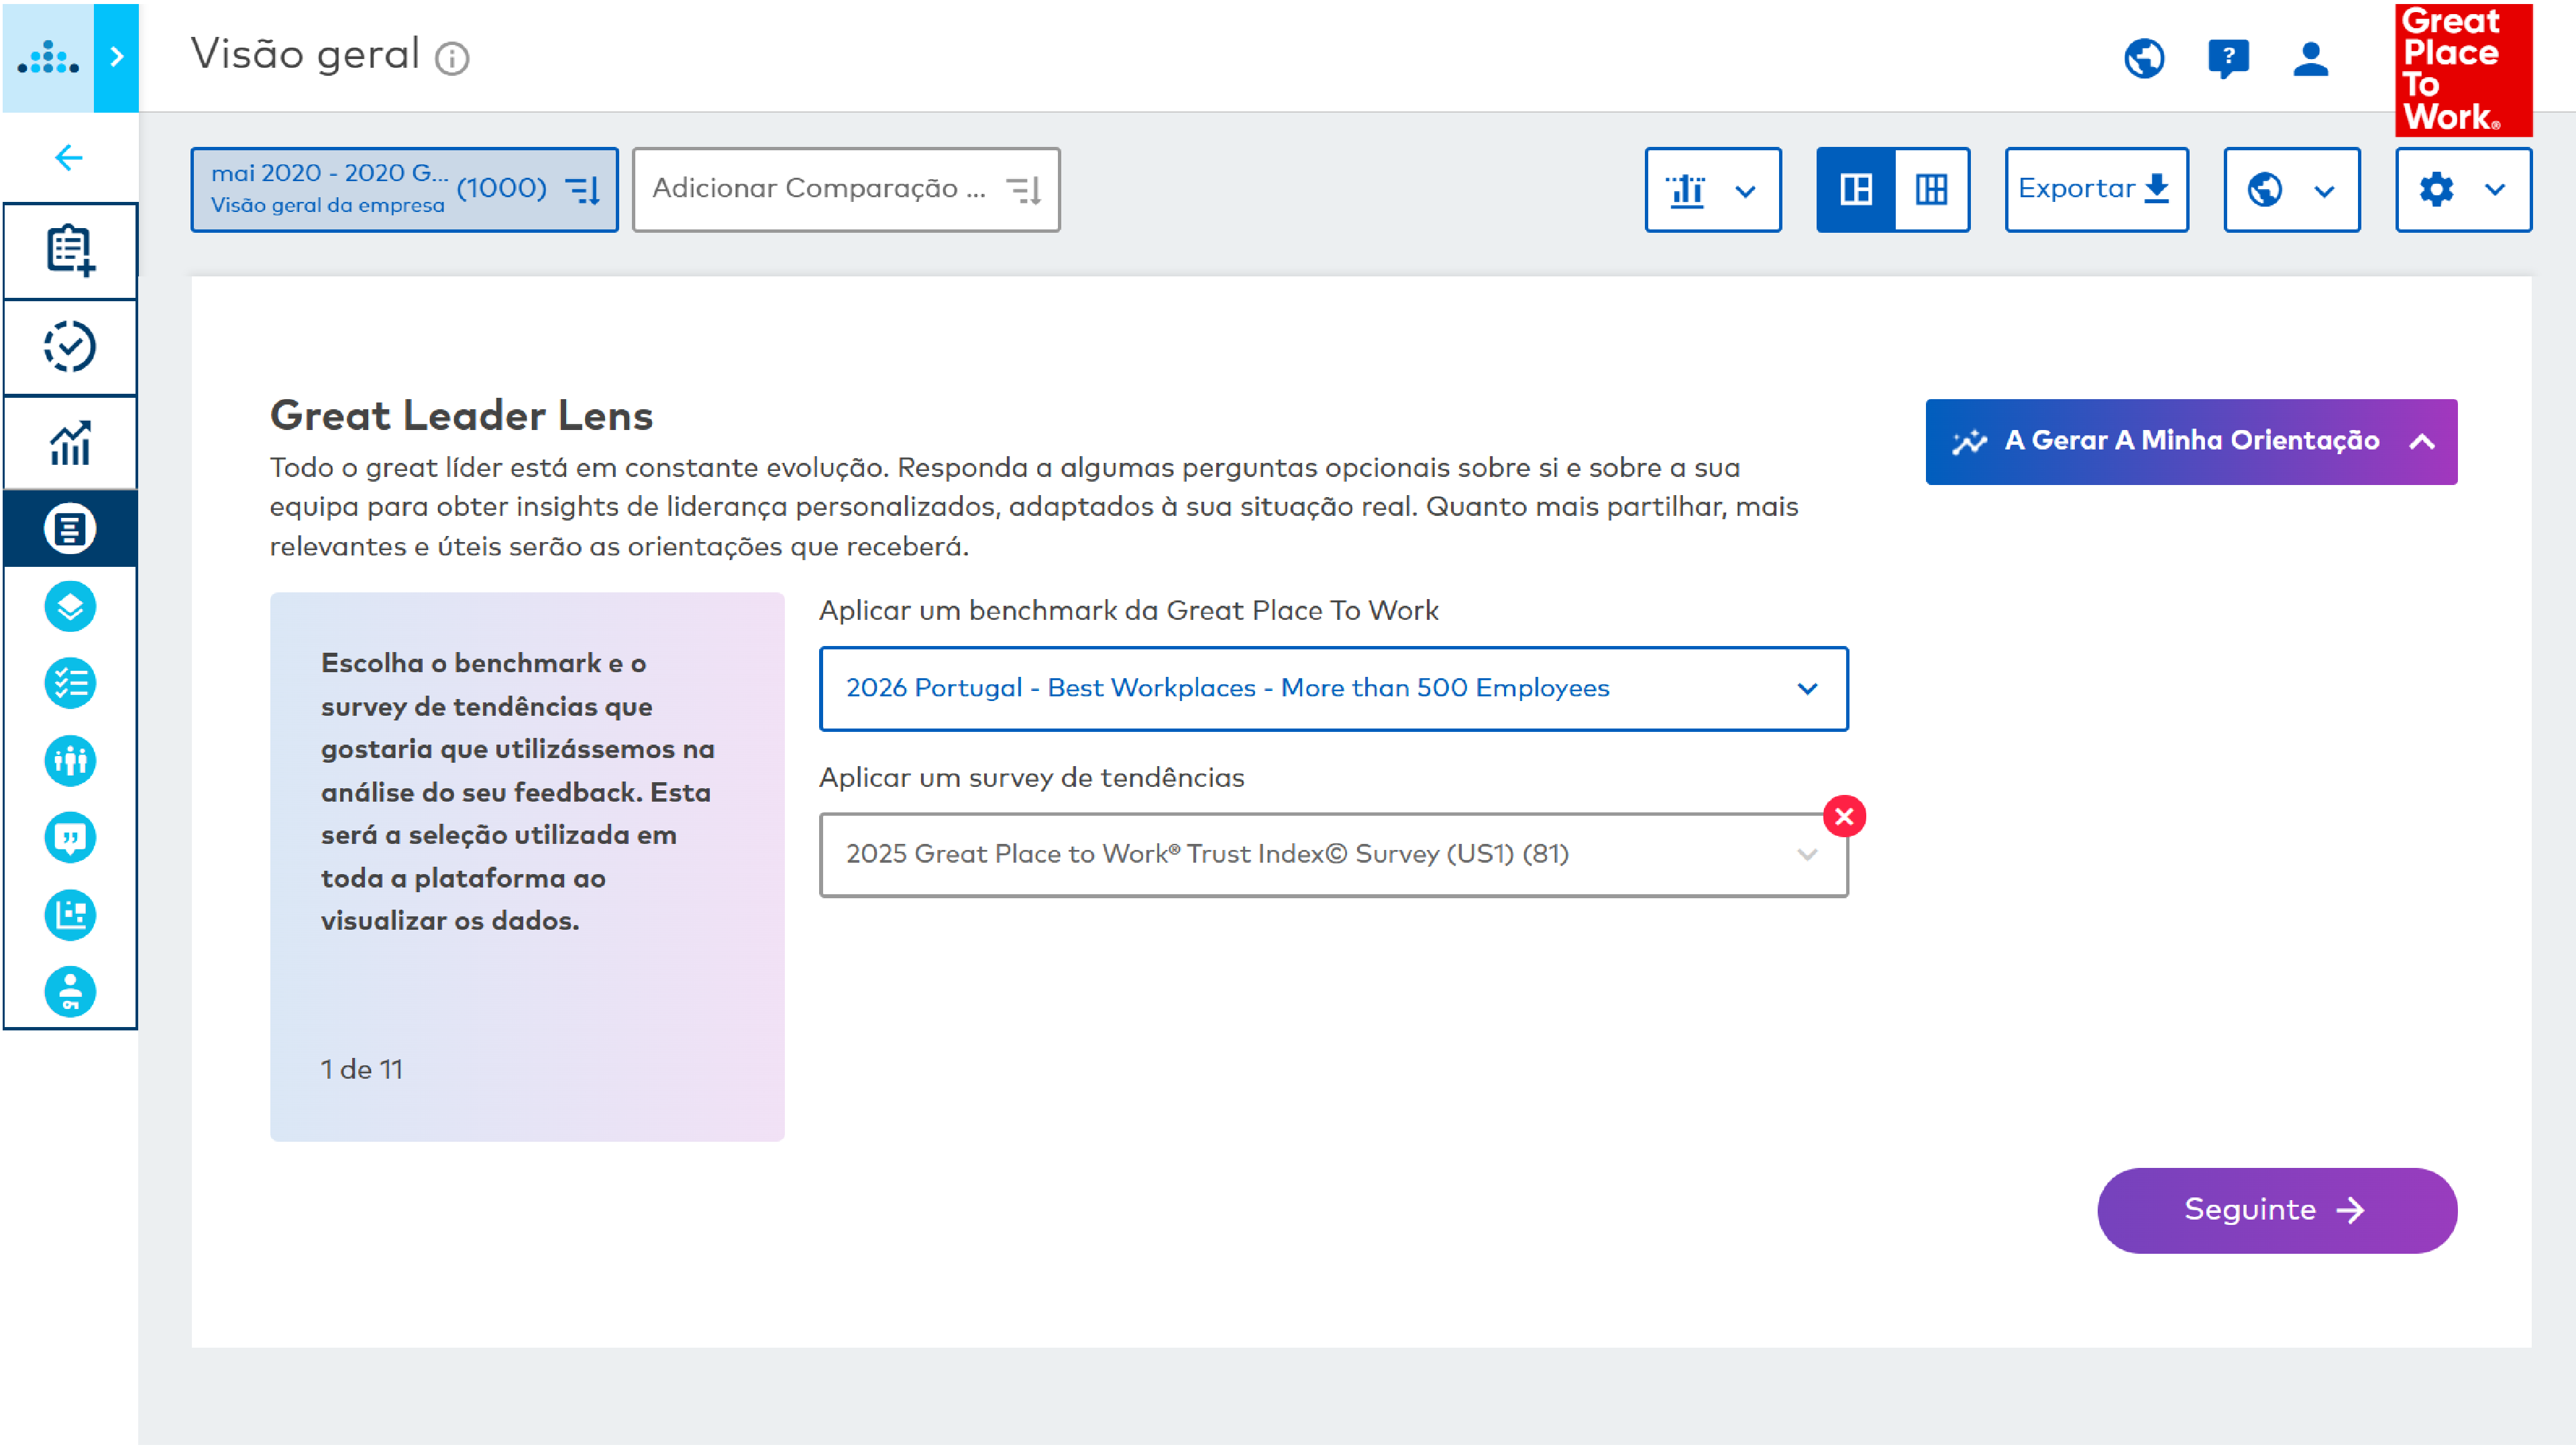This screenshot has width=2576, height=1449.
Task: Open the person-with-quote sidebar icon
Action: pos(70,992)
